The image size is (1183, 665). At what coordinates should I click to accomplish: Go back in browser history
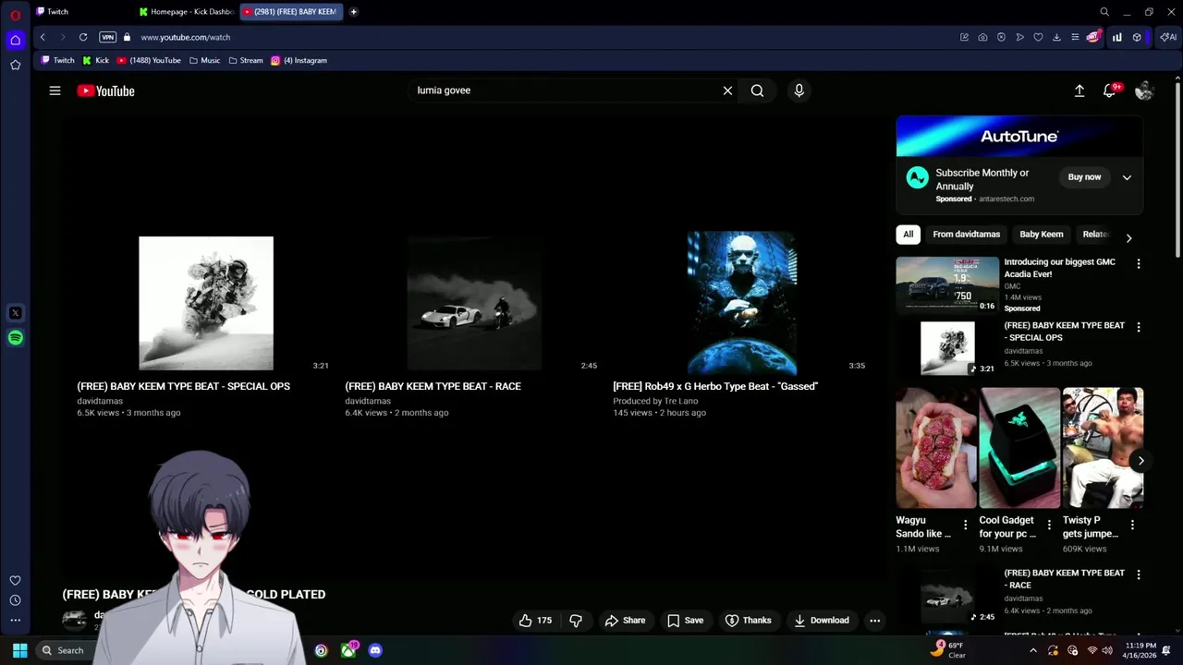click(43, 37)
